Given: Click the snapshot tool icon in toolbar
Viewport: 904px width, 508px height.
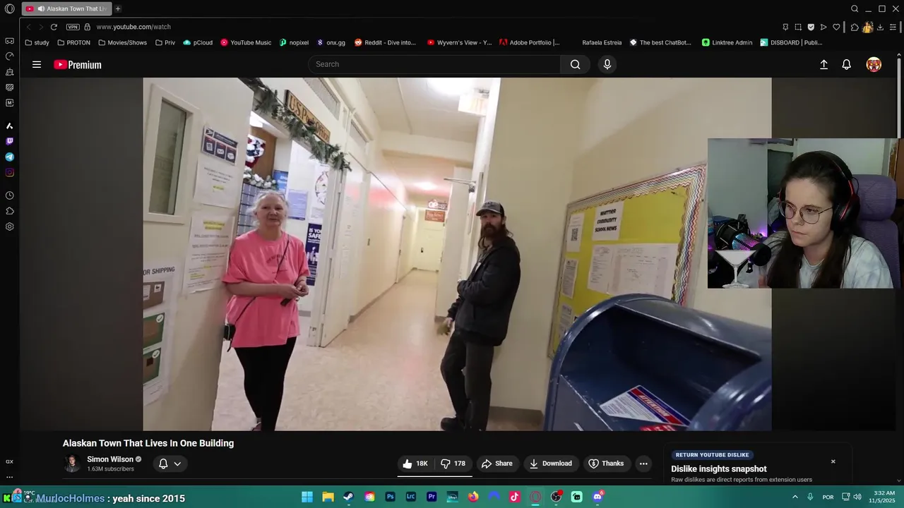Looking at the screenshot, I should [798, 27].
